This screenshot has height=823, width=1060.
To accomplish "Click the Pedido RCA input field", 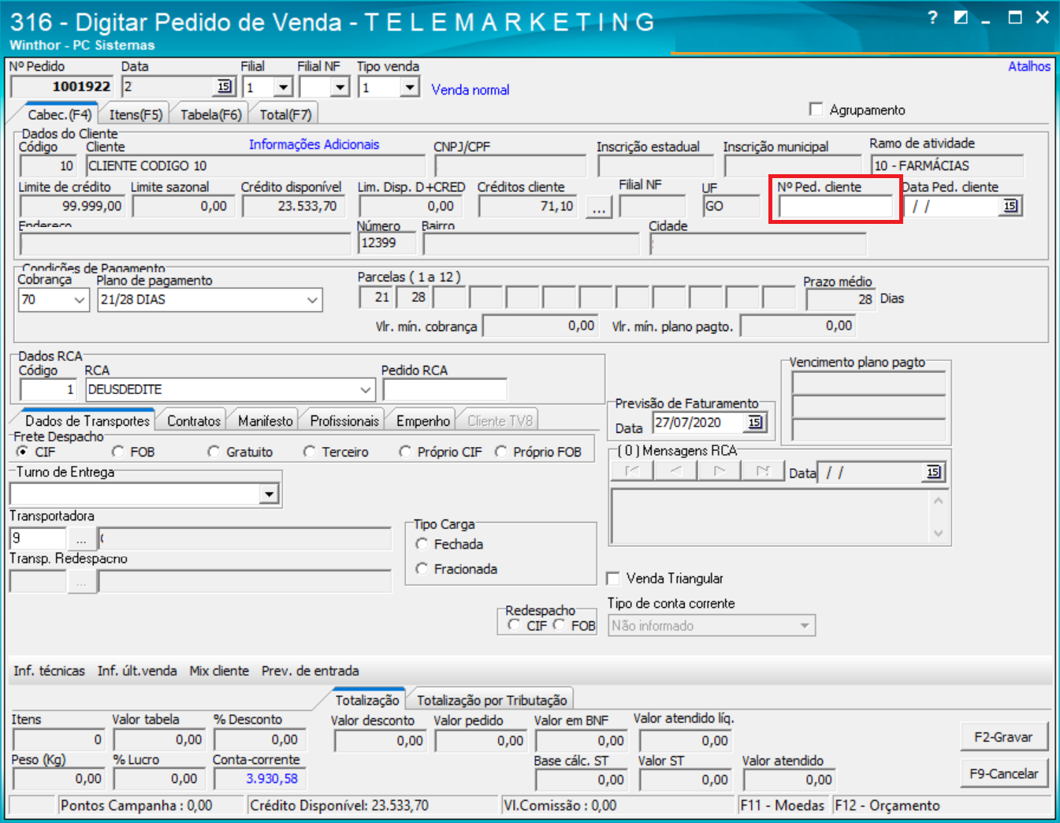I will [x=444, y=389].
